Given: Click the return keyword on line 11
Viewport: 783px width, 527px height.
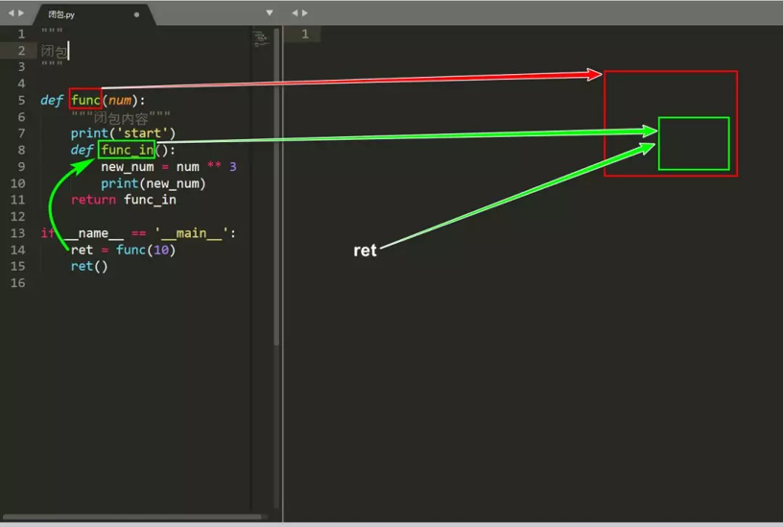Looking at the screenshot, I should (93, 200).
